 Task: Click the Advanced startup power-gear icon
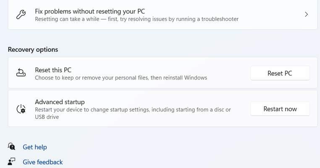[x=21, y=109]
